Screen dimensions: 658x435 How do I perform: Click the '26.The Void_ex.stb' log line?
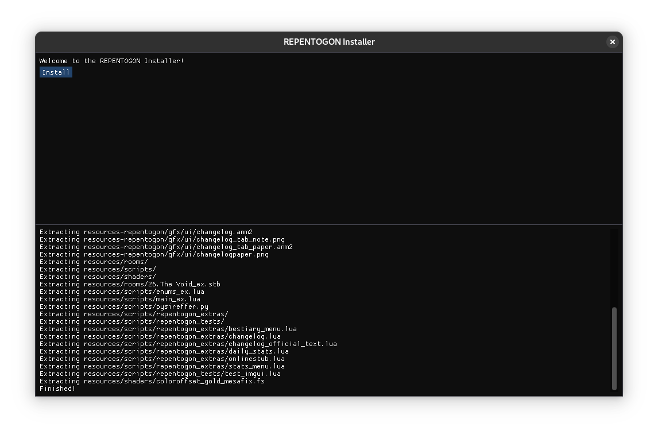130,284
